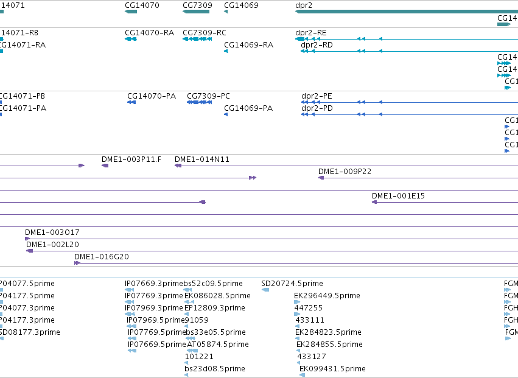Viewport: 518px width, 378px height.
Task: Click the DME1-003P11.F arrow glyph
Action: point(105,166)
